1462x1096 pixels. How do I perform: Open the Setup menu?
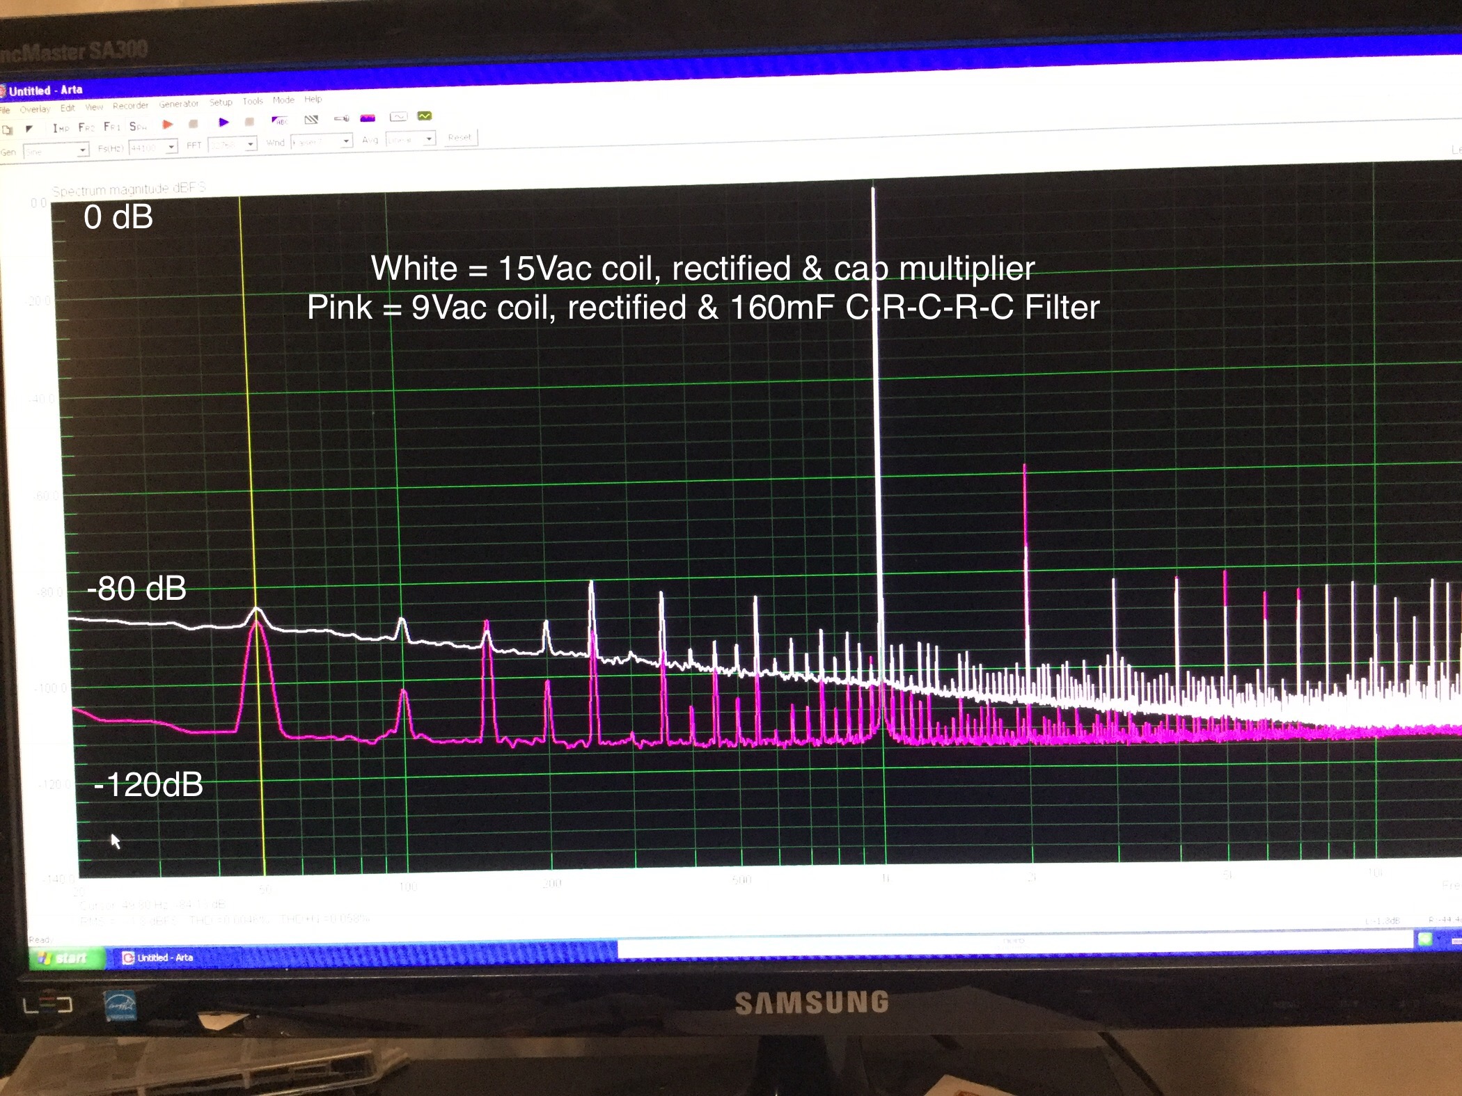point(221,102)
